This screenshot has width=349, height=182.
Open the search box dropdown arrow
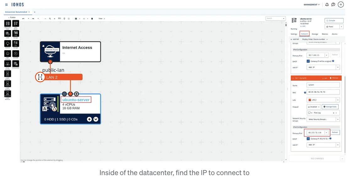click(x=284, y=19)
